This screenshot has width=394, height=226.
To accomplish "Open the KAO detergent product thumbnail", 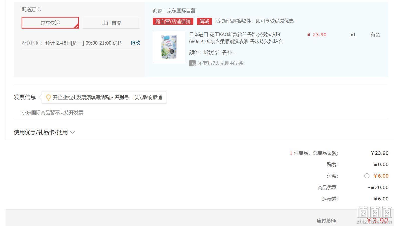I will 169,47.
